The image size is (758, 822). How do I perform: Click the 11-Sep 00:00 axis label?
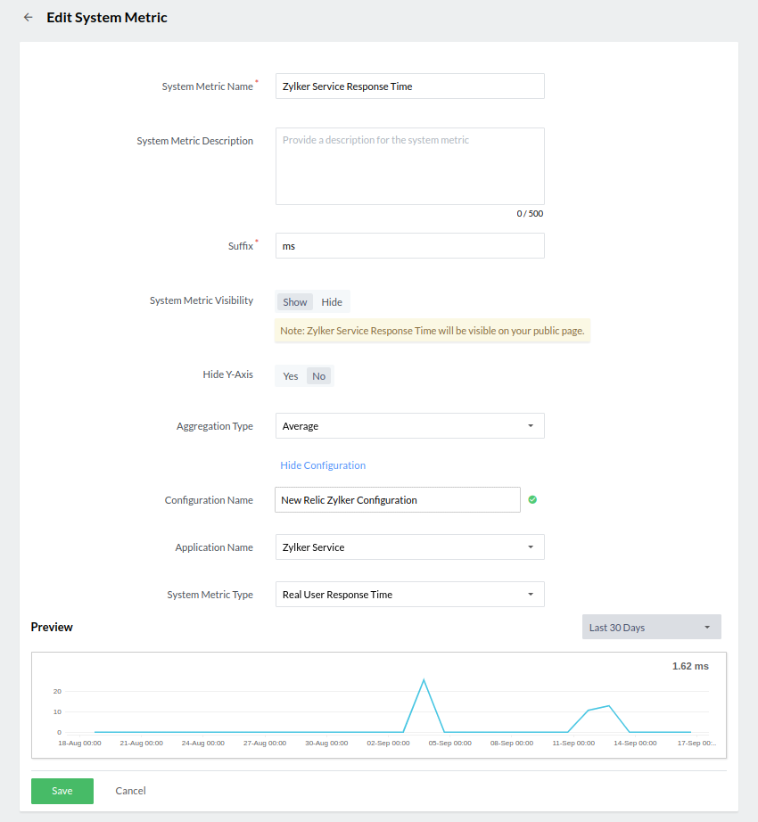(574, 743)
